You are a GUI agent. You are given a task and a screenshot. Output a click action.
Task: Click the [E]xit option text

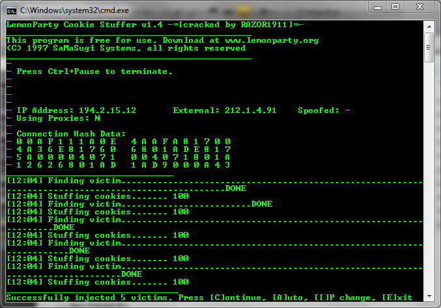397,298
